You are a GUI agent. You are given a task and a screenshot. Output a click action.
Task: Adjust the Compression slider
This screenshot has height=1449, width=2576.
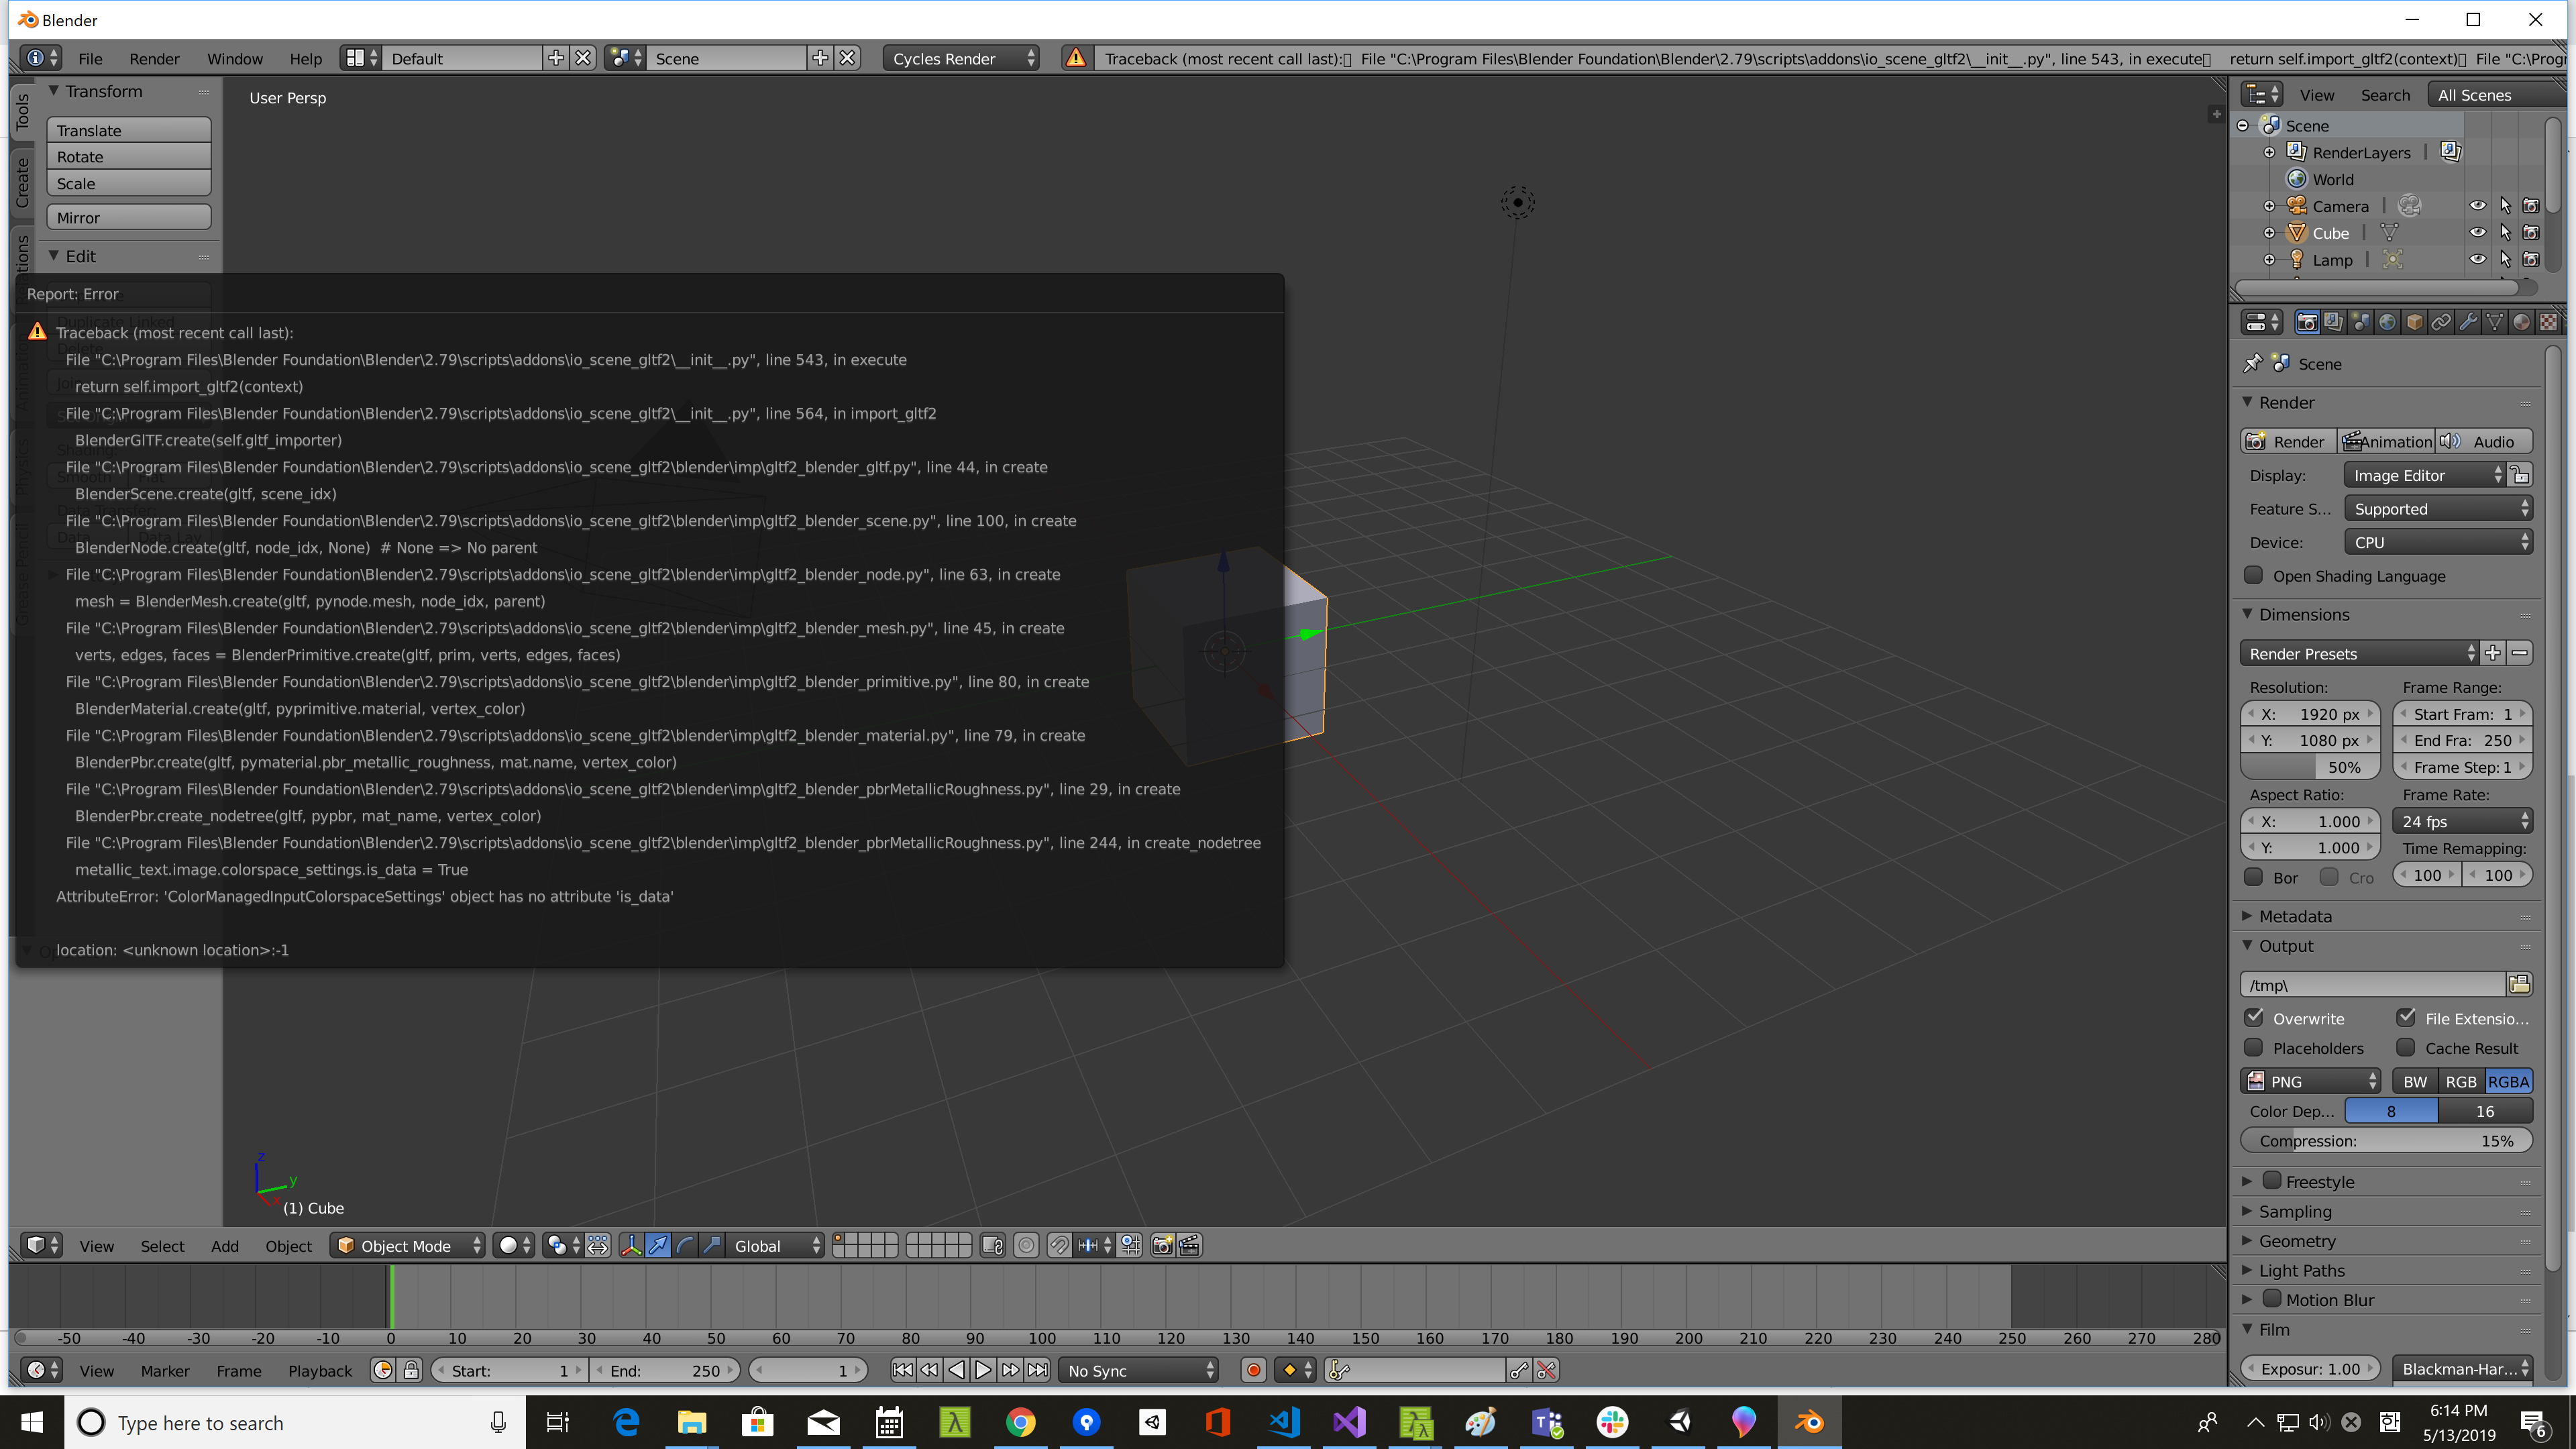2386,1140
